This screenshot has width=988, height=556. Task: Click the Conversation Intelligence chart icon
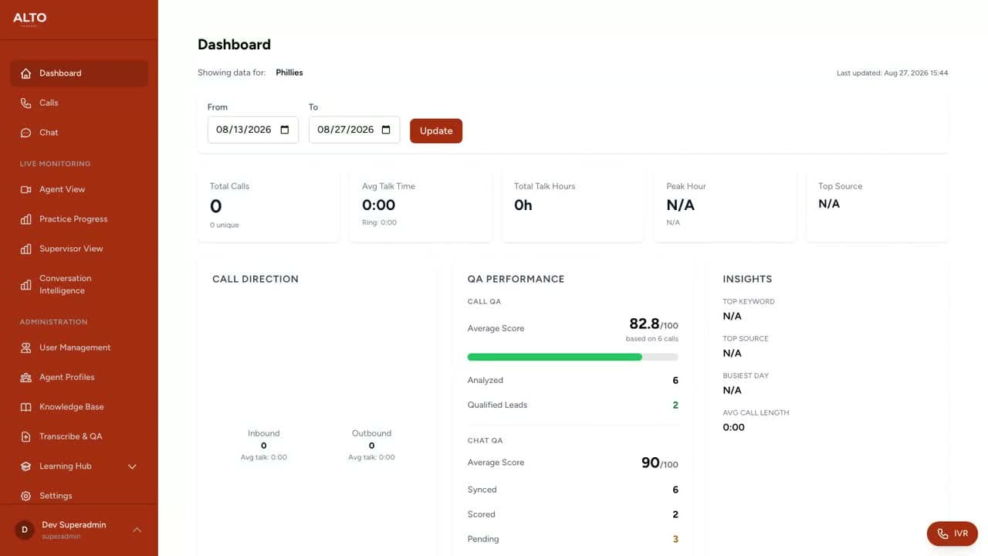(x=25, y=285)
